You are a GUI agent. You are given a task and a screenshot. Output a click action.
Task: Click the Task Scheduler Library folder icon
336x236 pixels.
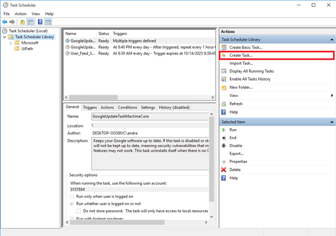point(11,37)
